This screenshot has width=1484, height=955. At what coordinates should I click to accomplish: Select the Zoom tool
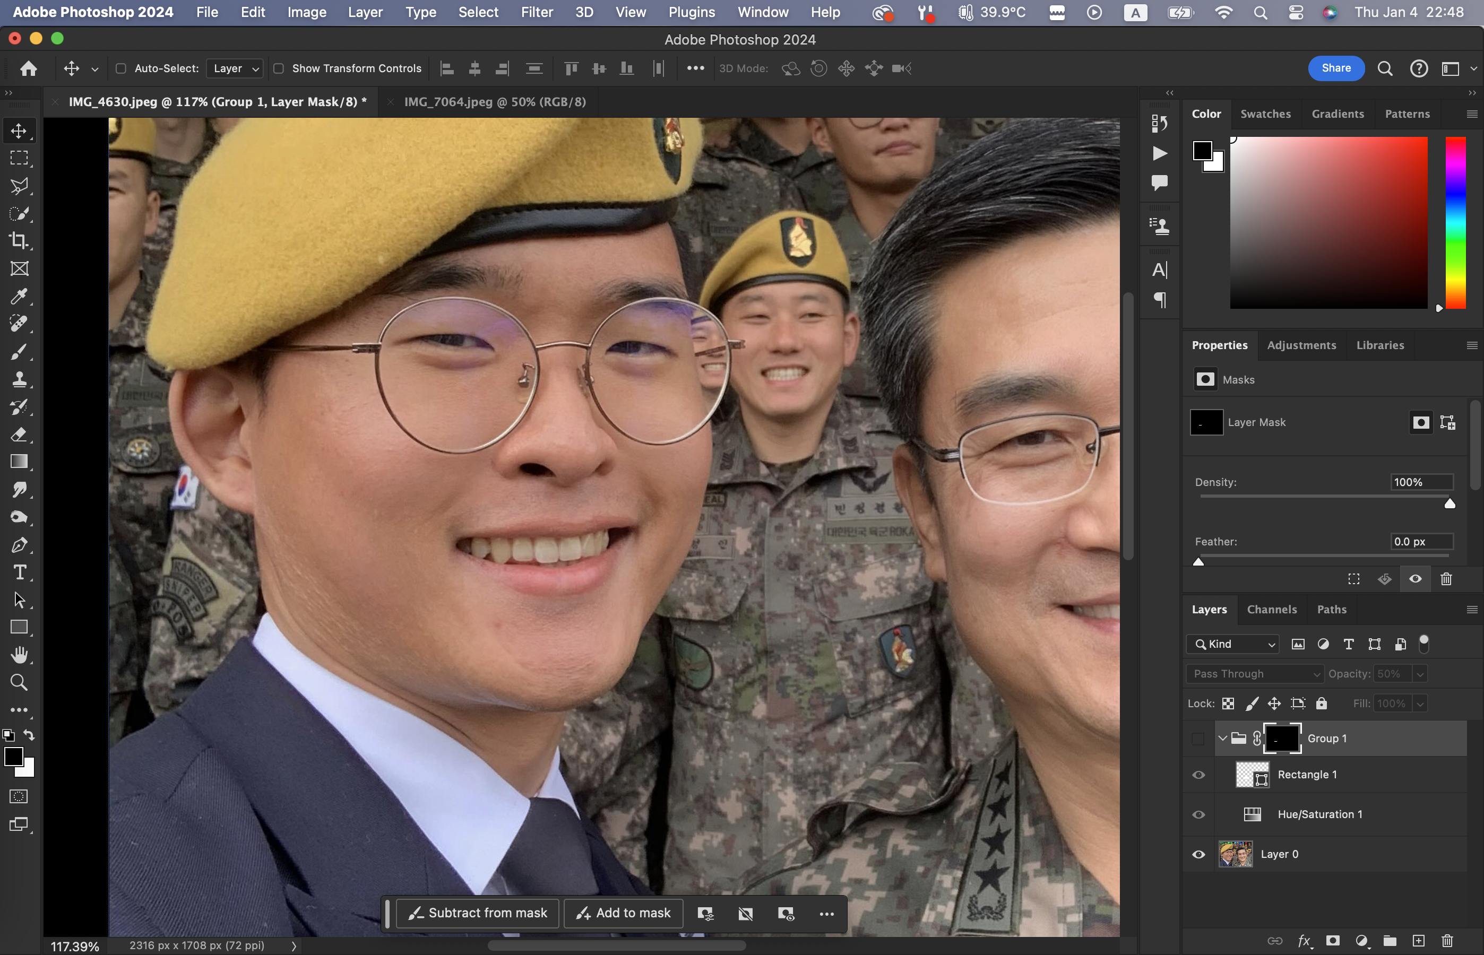pos(19,682)
